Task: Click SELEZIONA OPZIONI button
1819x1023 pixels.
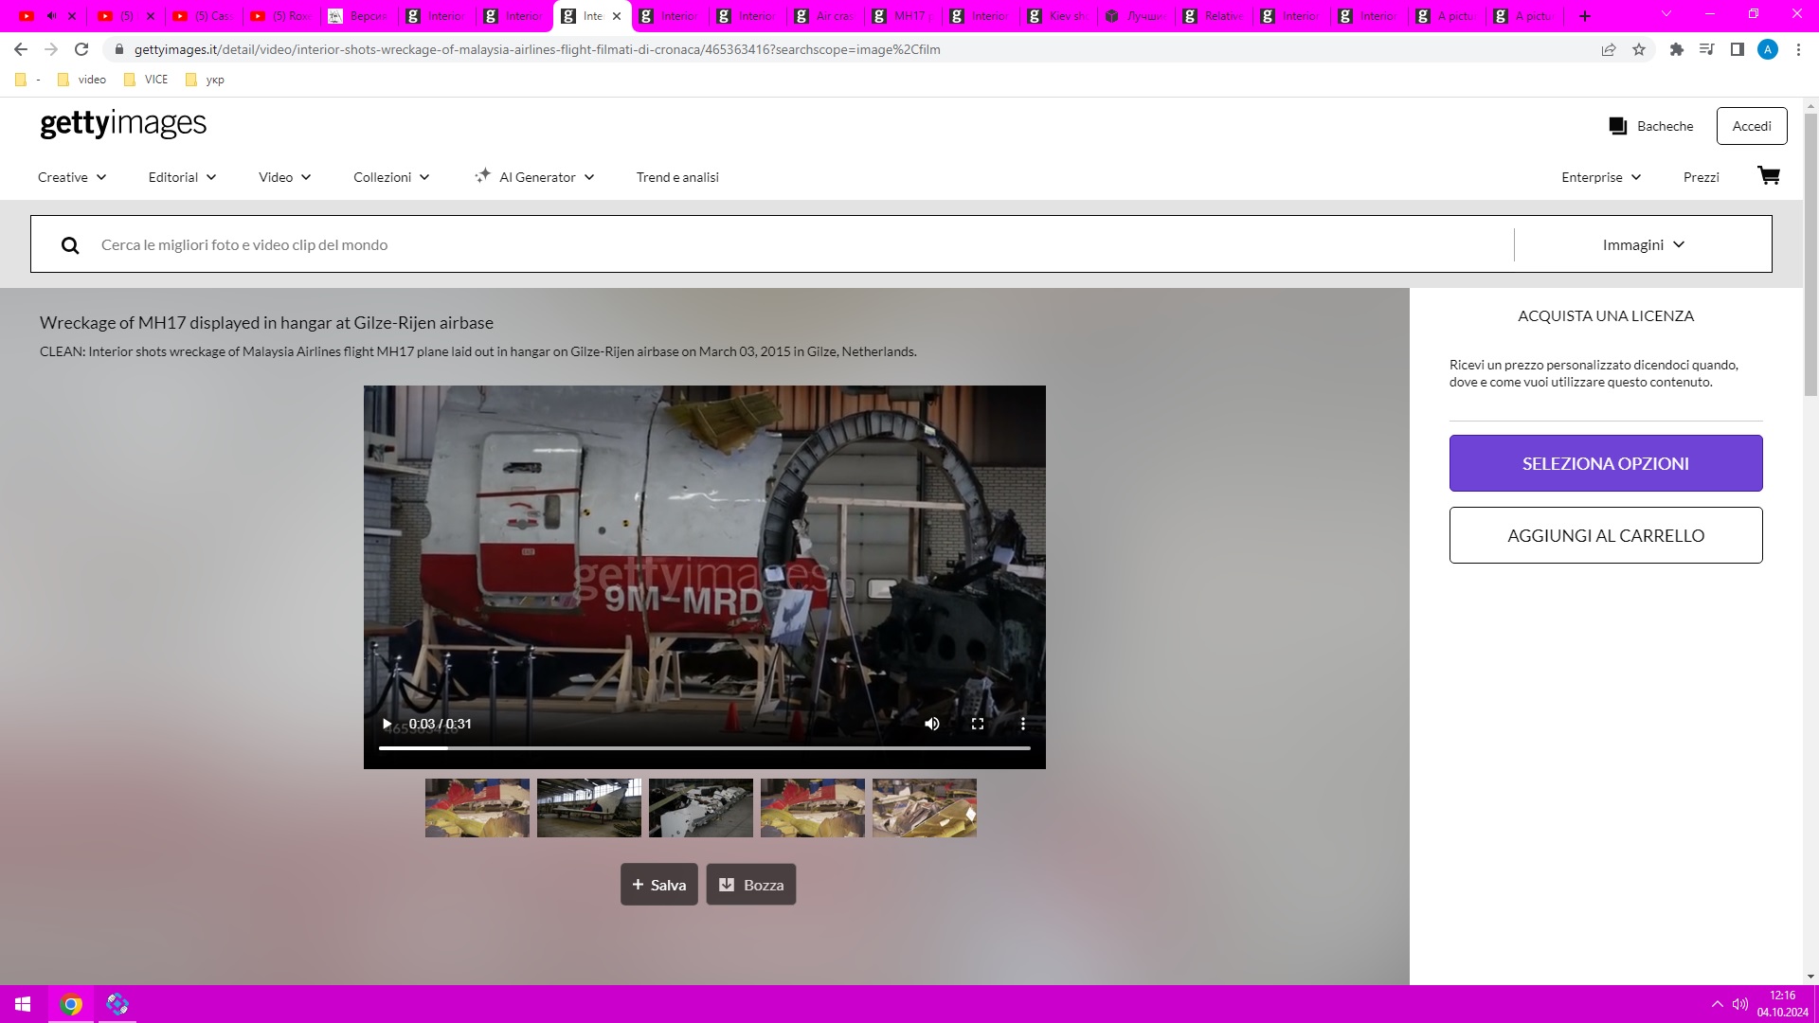Action: pos(1606,463)
